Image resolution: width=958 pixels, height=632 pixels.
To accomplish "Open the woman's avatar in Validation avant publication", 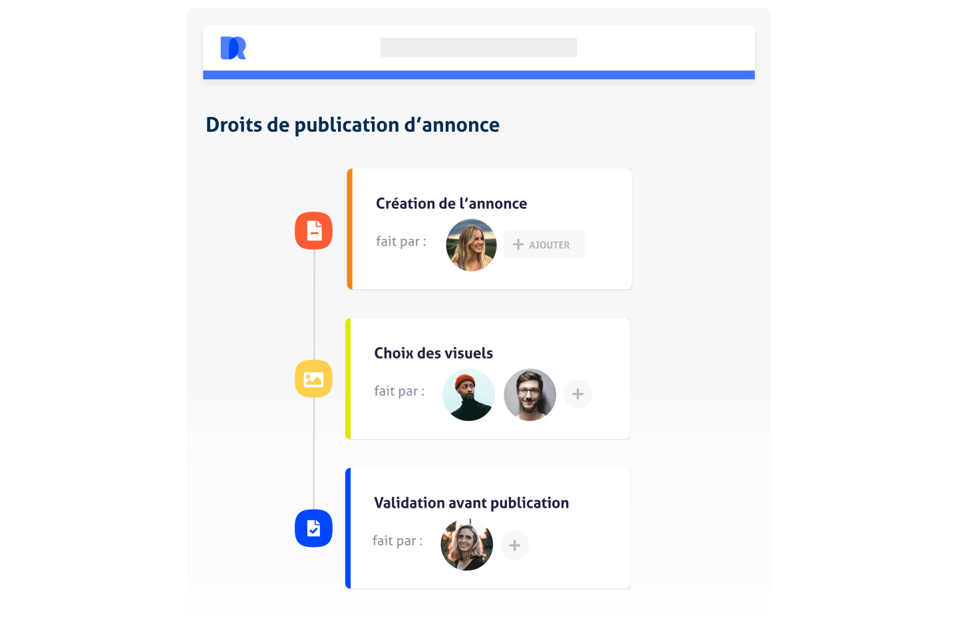I will [466, 545].
